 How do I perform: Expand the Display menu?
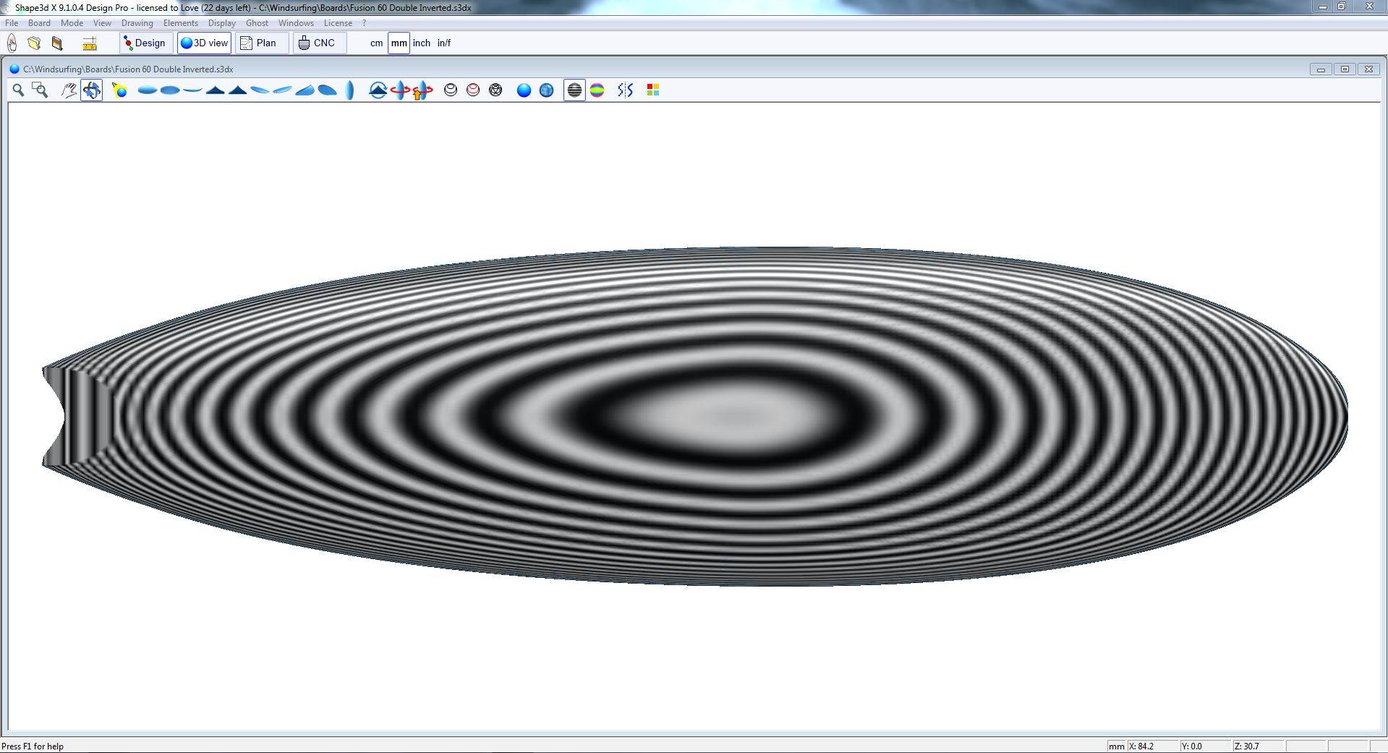[x=221, y=23]
